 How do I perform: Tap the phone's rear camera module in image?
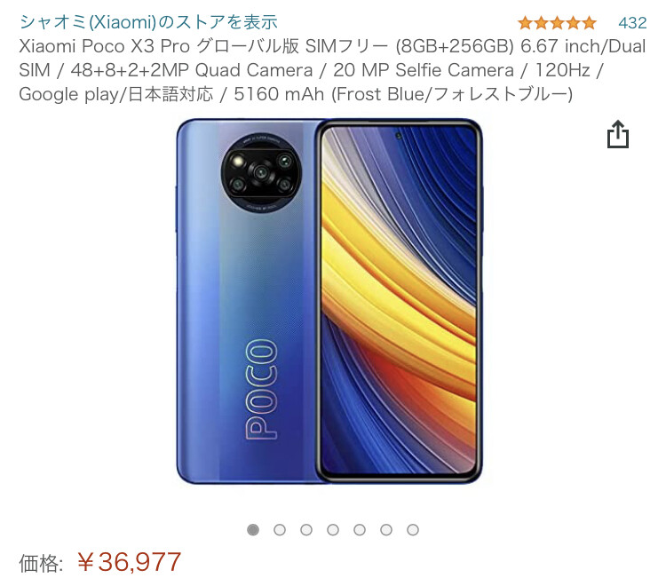pyautogui.click(x=261, y=173)
